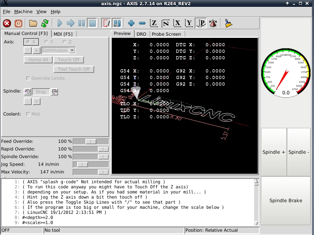The height and width of the screenshot is (235, 314).
Task: Switch to perspective view P
Action: coord(201,23)
